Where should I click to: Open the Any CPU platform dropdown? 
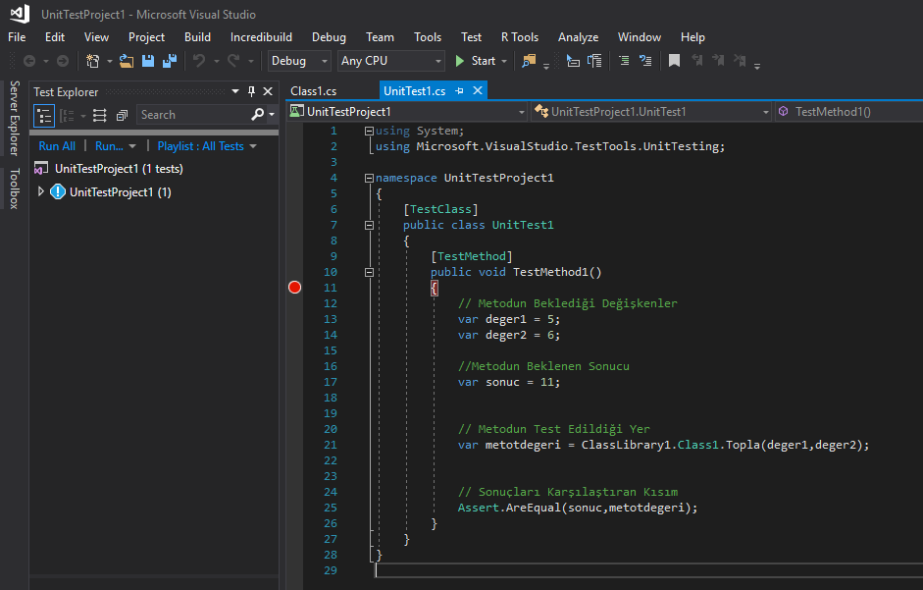(390, 61)
